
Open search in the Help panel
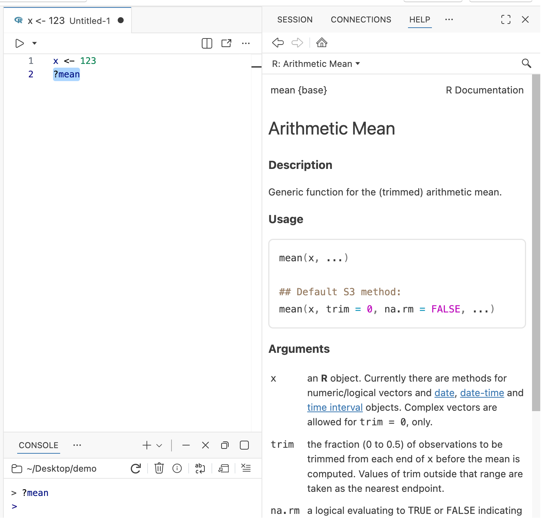pyautogui.click(x=526, y=63)
